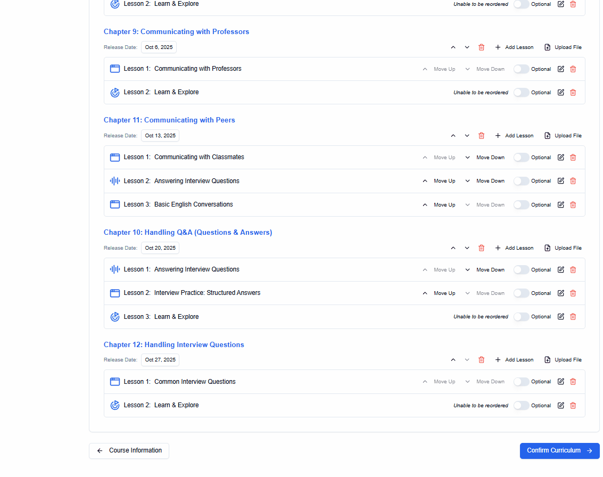Toggle Optional for Communicating with Classmates
The image size is (603, 477).
(x=521, y=158)
